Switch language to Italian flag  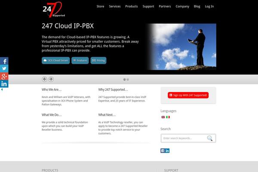point(168,117)
